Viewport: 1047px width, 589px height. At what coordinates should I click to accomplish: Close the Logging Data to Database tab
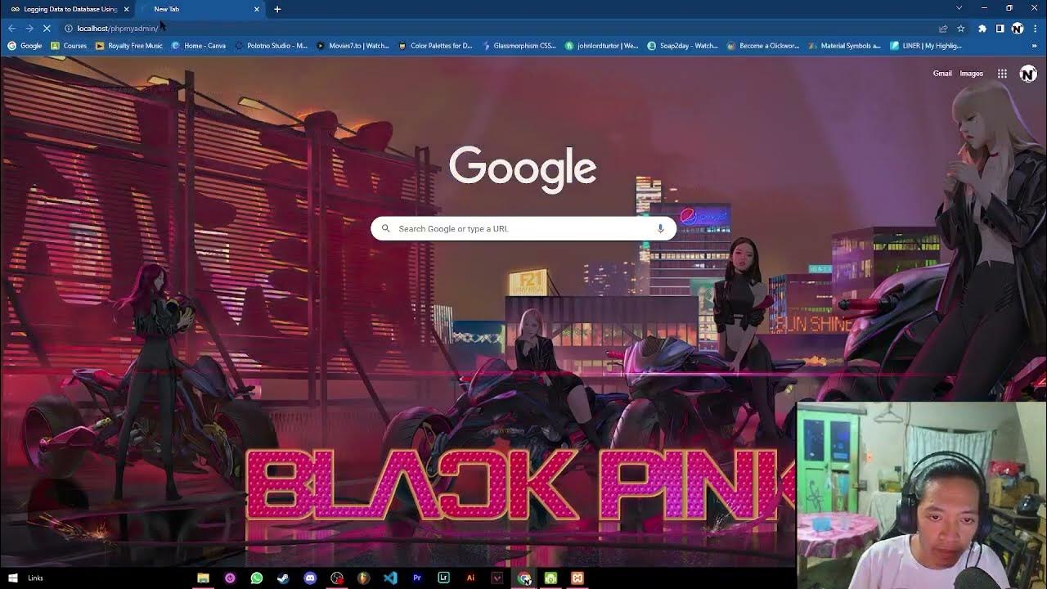point(125,9)
